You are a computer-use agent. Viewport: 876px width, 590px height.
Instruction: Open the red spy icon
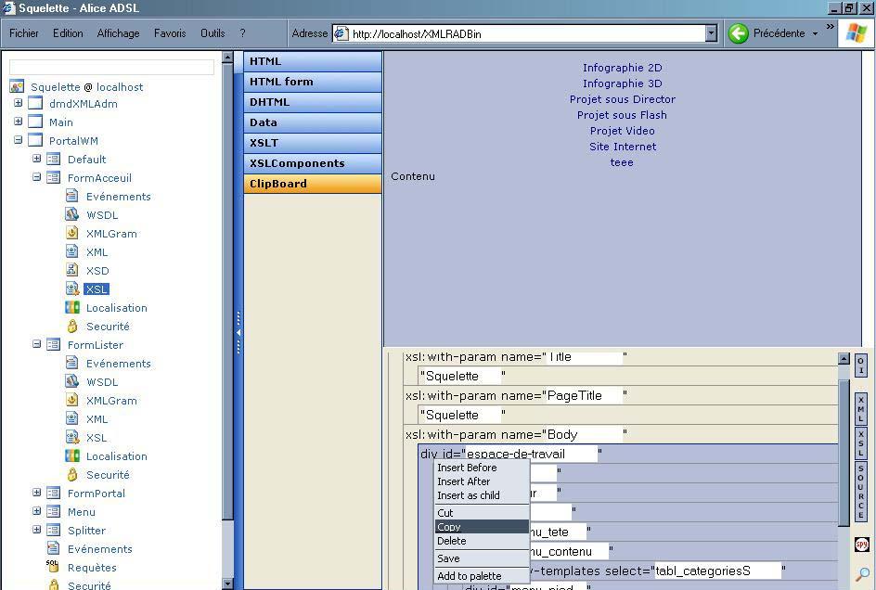pos(861,545)
